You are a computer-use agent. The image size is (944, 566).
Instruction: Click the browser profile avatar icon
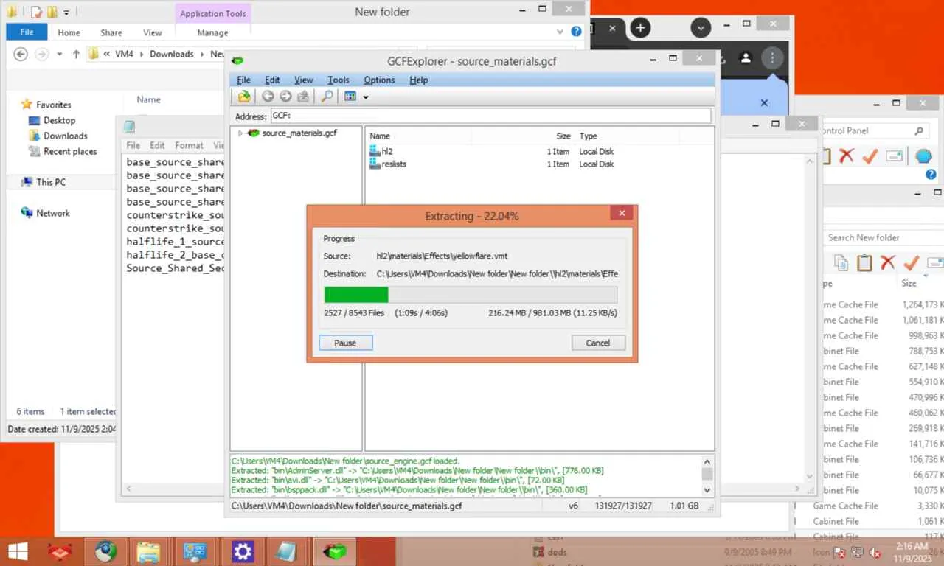(x=746, y=57)
